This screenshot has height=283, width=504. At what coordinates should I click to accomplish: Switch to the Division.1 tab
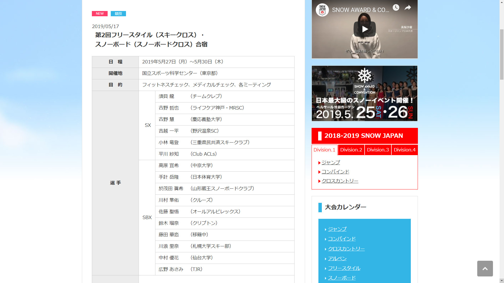click(x=324, y=150)
